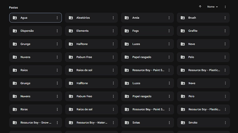Click more actions on Elements folder
238x133 pixels.
113,31
